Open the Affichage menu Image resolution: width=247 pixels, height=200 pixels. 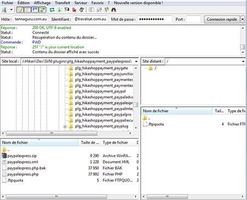tap(42, 3)
